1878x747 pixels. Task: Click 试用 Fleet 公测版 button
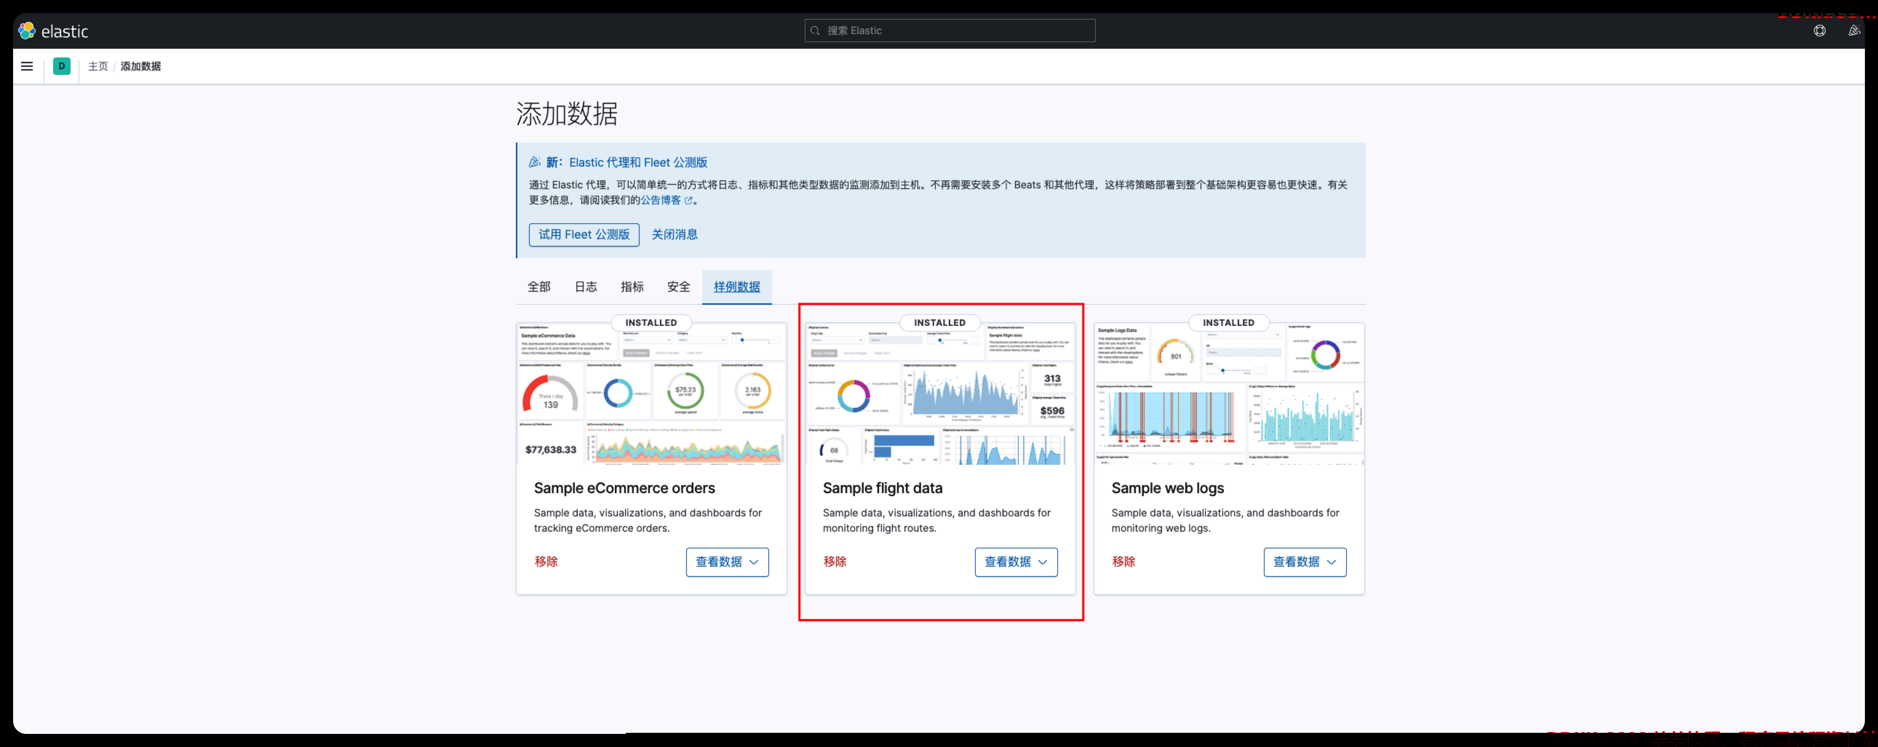click(x=584, y=235)
